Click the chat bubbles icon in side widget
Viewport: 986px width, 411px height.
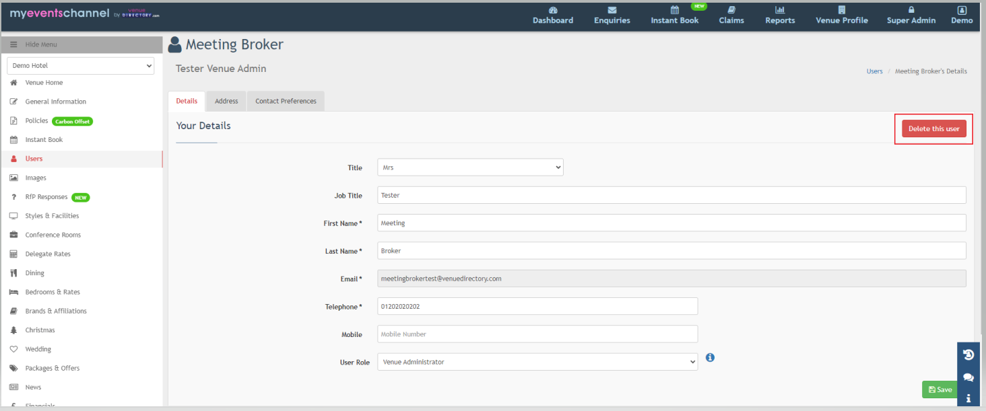pos(968,377)
